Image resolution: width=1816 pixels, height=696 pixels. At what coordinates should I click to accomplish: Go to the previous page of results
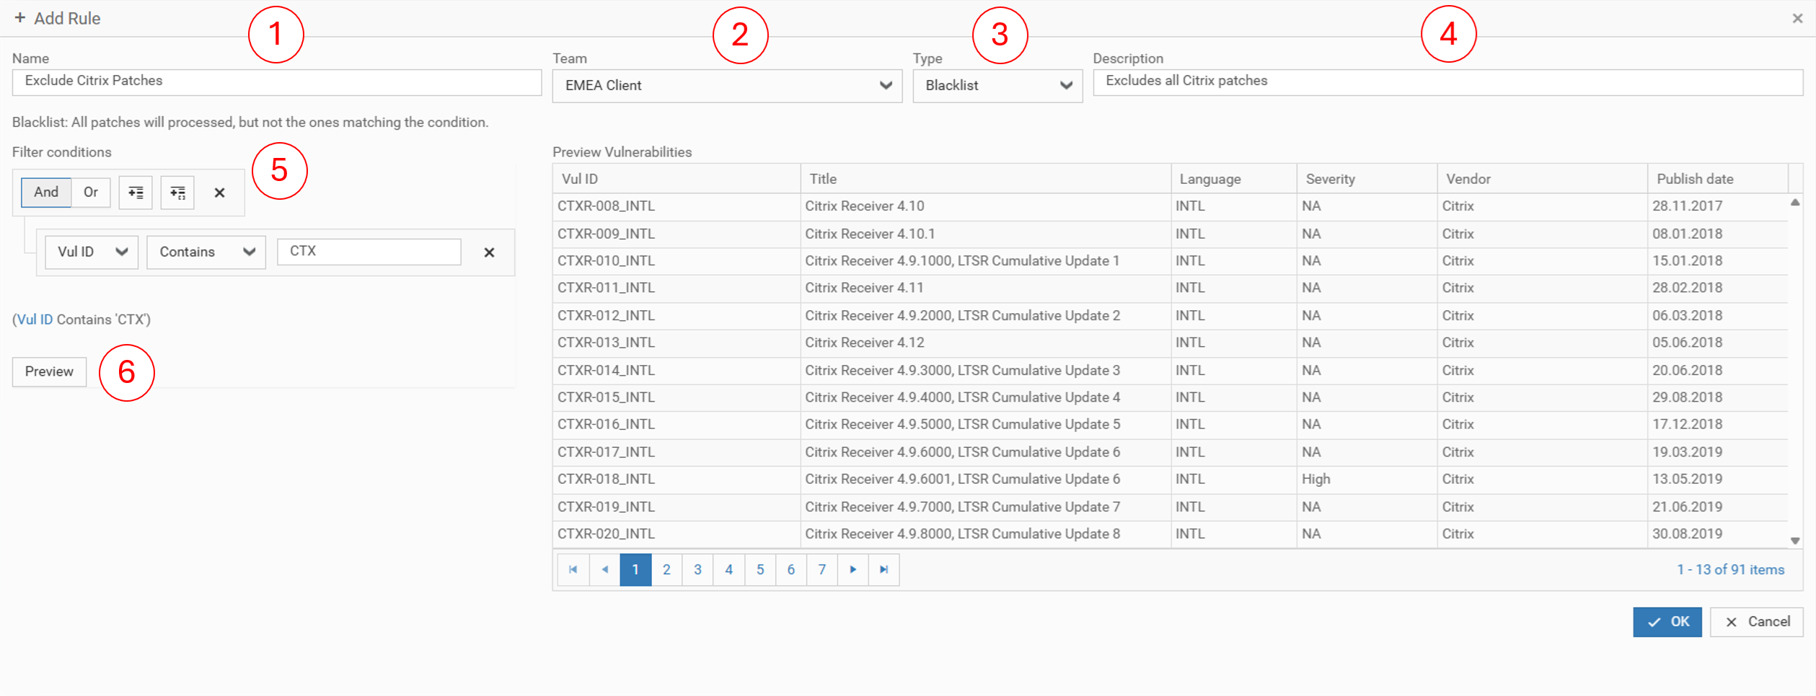[604, 570]
